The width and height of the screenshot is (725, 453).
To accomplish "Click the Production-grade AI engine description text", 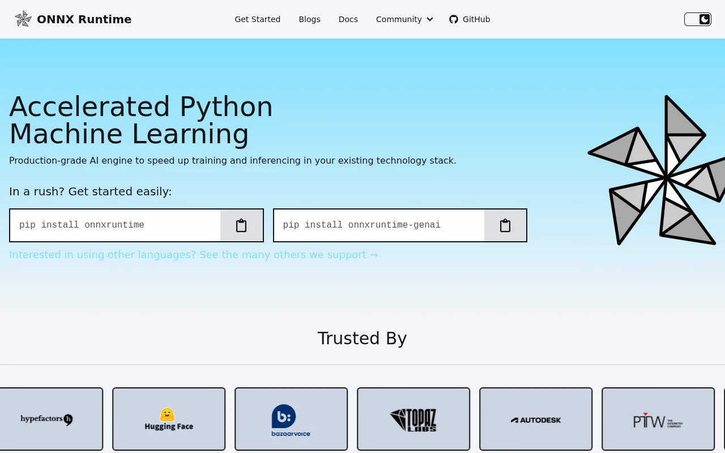I will tap(233, 161).
